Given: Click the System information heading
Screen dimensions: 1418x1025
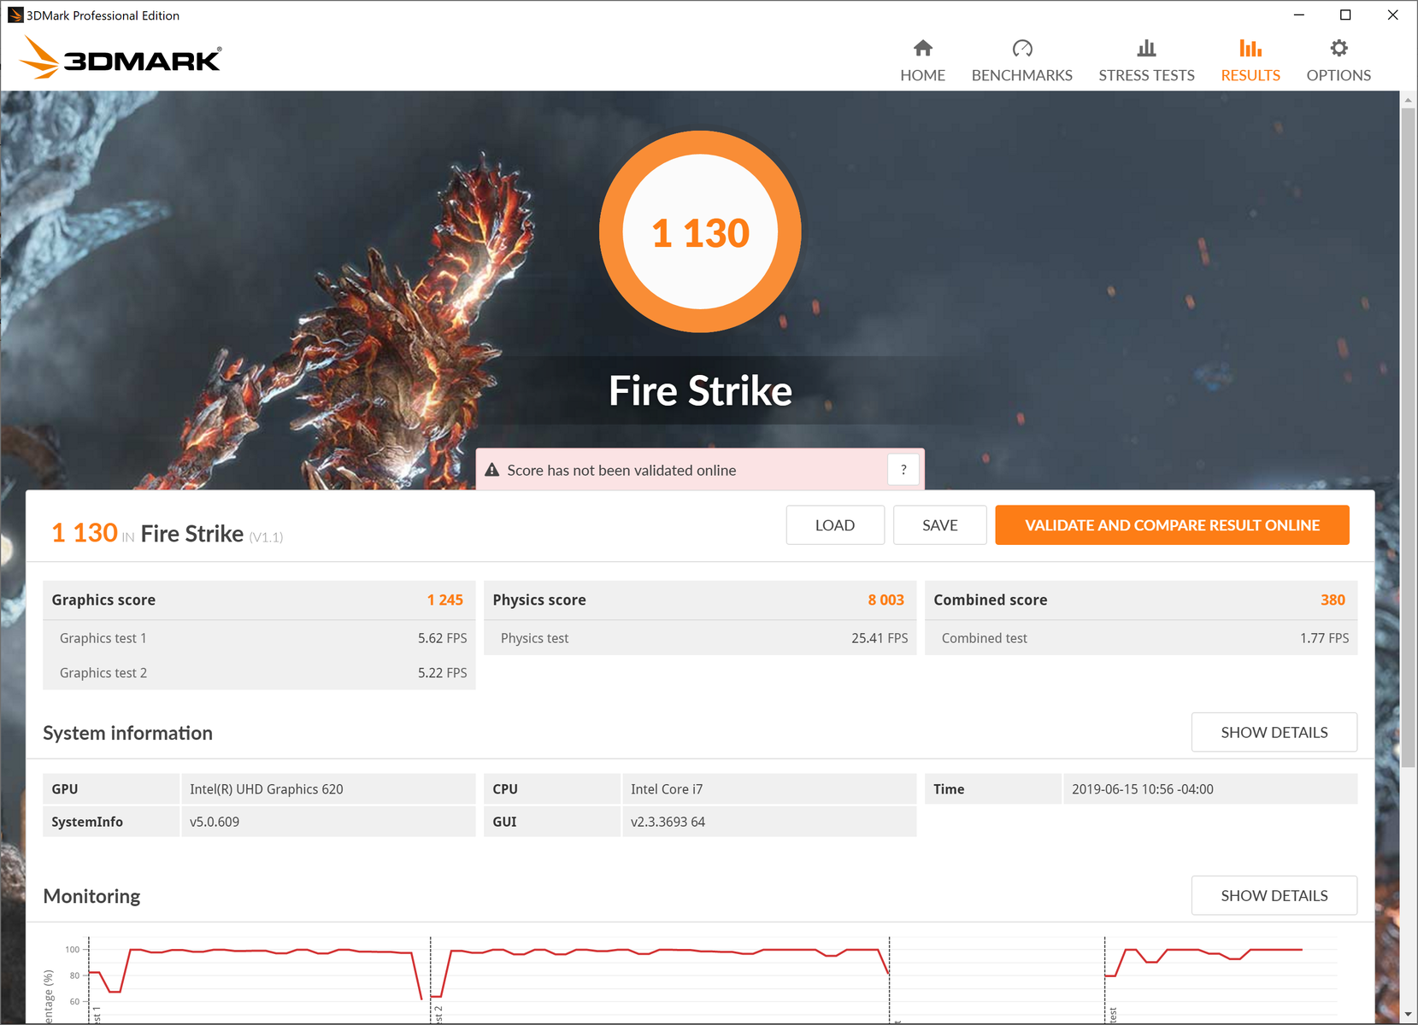Looking at the screenshot, I should point(127,733).
